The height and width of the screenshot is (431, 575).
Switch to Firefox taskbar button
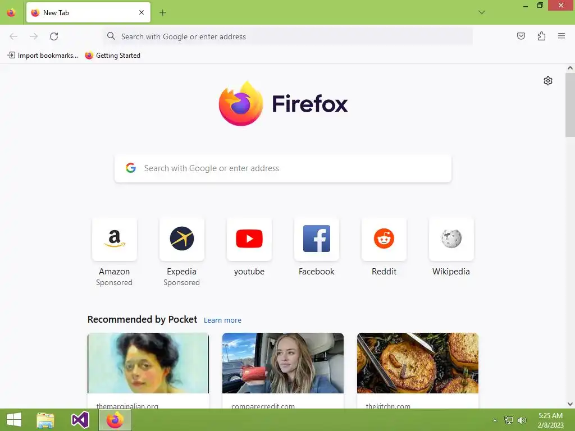115,420
